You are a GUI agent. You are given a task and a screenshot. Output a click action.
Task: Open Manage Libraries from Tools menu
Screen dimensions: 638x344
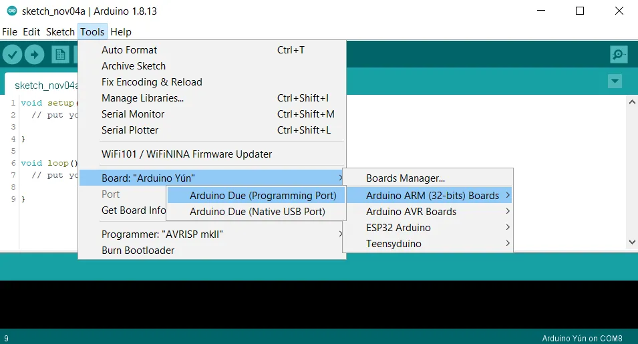point(142,98)
